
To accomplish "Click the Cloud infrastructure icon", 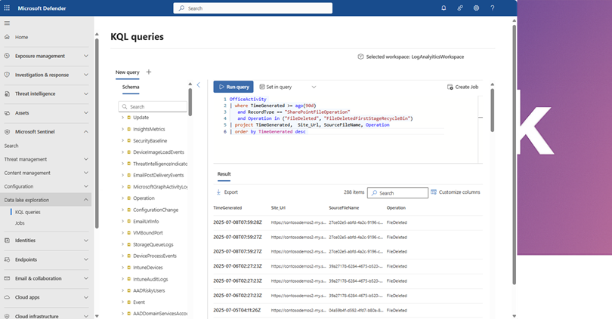I will click(x=7, y=316).
